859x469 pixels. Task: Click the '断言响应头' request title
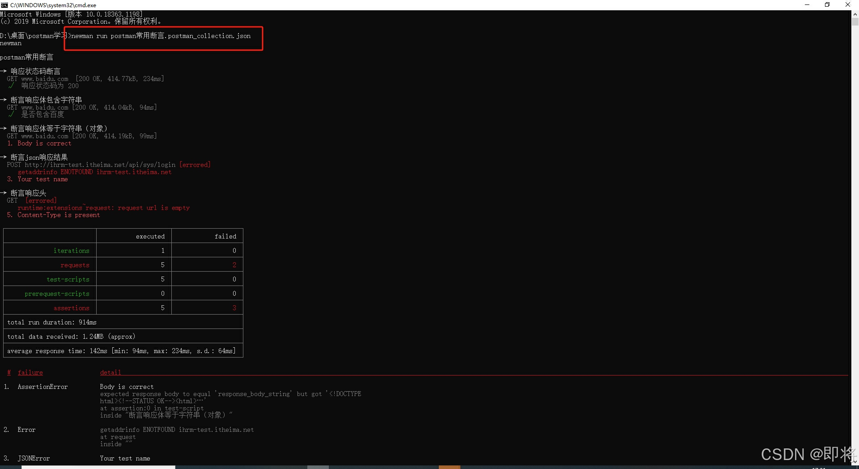click(x=28, y=193)
